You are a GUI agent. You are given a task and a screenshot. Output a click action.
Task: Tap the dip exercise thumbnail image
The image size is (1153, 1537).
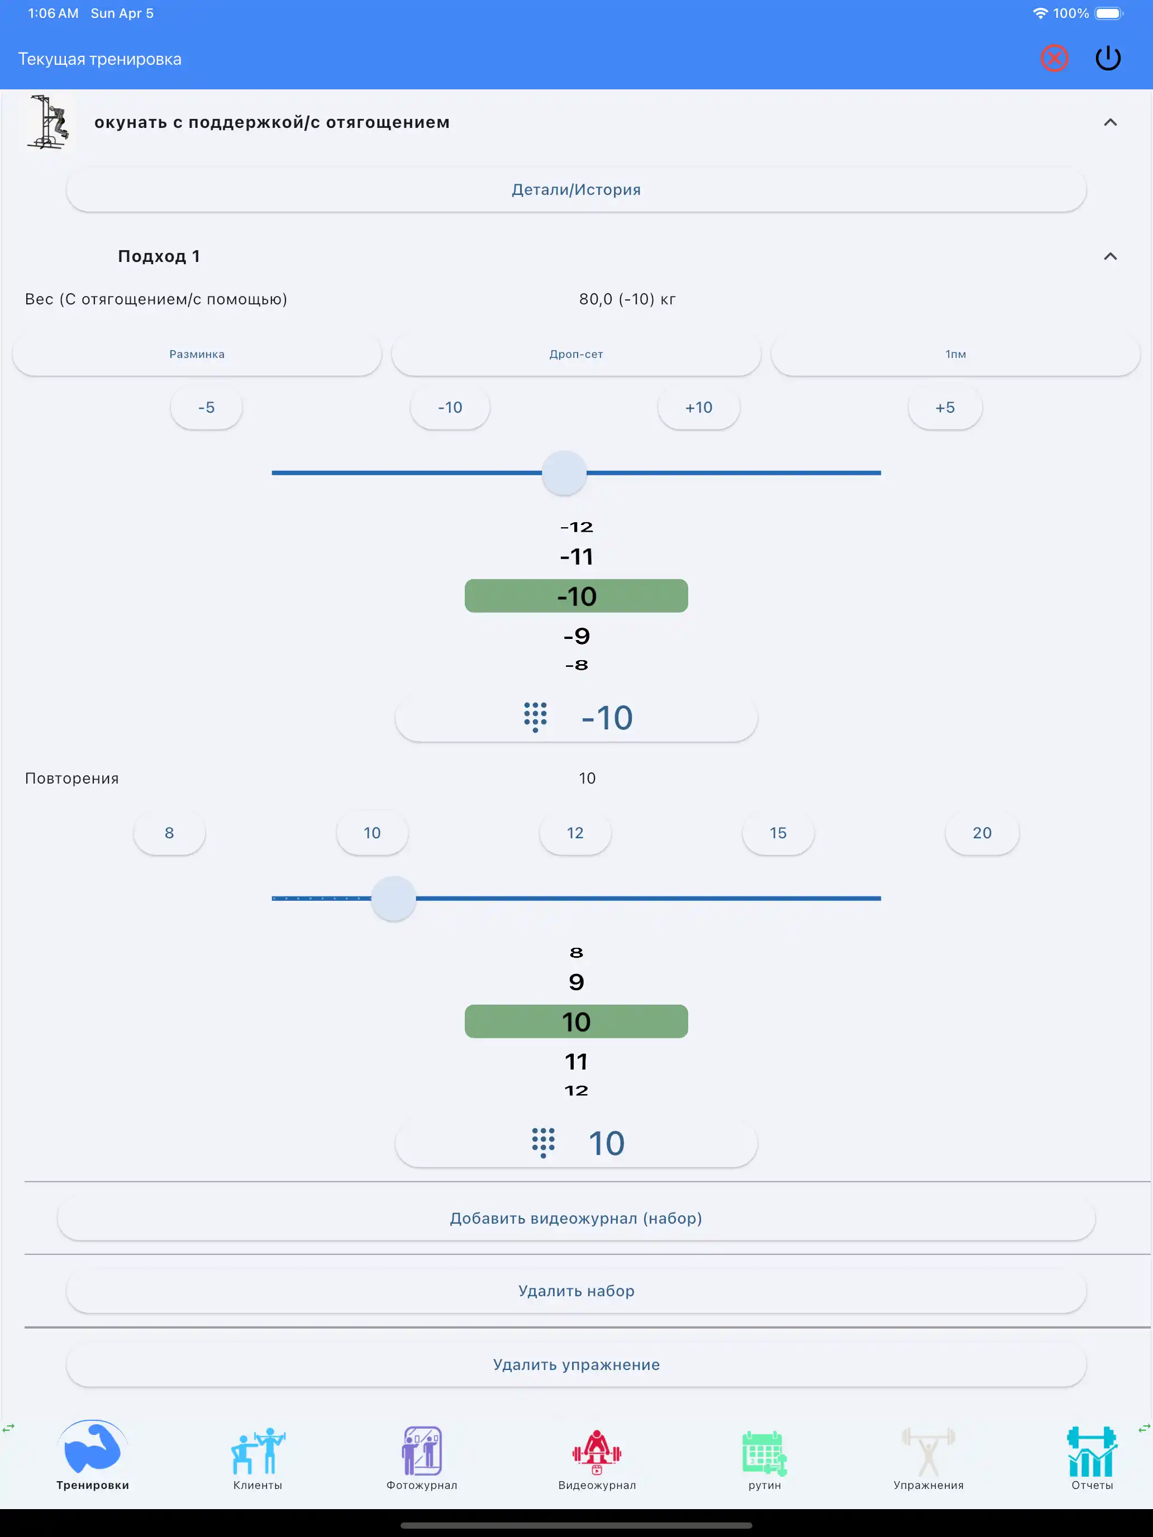point(48,122)
